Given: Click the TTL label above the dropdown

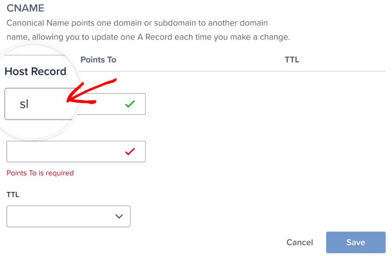Looking at the screenshot, I should 13,194.
